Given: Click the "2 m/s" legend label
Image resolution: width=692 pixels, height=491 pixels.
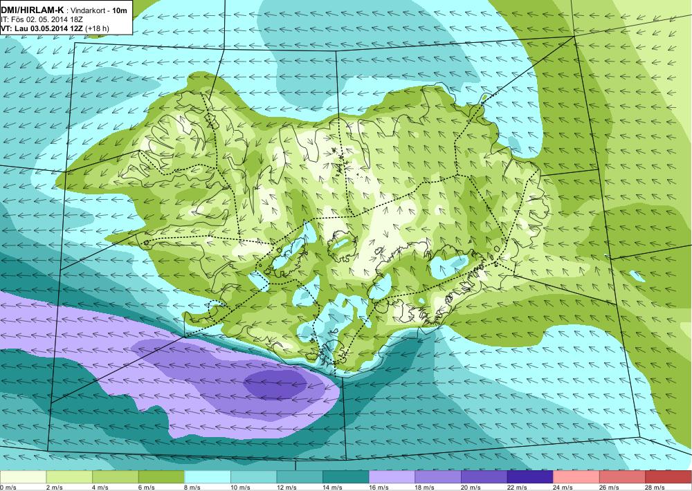Looking at the screenshot, I should point(55,488).
